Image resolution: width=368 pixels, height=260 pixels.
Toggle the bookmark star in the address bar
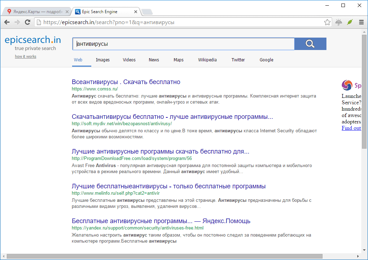[327, 22]
